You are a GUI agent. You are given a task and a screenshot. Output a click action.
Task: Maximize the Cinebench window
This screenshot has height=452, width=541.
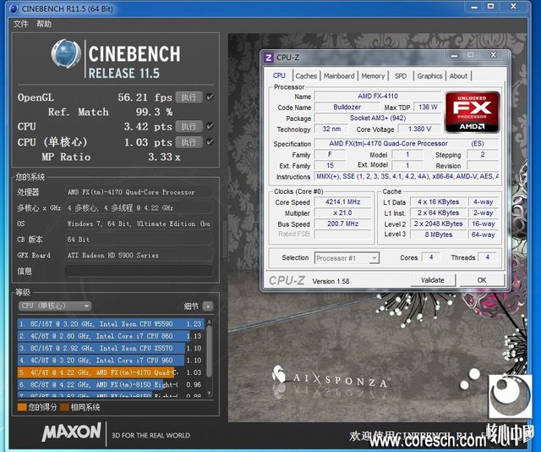pos(490,6)
